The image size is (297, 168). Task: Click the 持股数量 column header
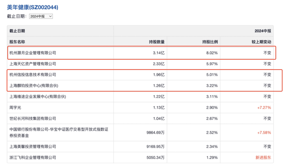156,42
